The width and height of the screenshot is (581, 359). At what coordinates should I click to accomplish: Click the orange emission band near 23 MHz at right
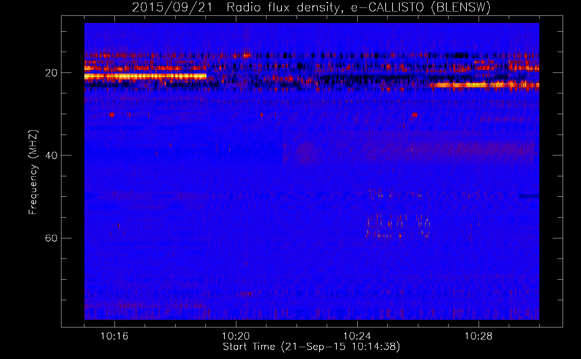coord(485,85)
